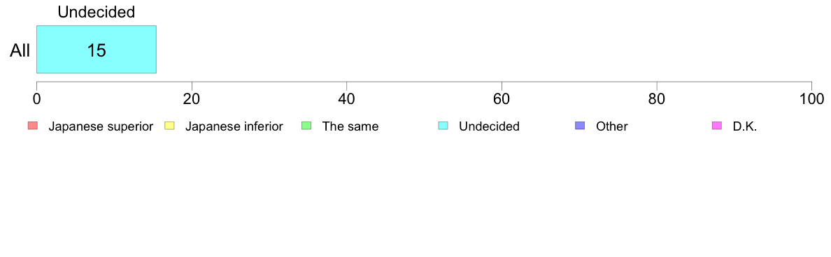The image size is (831, 257).
Task: Select the blue Other legend swatch
Action: point(580,126)
